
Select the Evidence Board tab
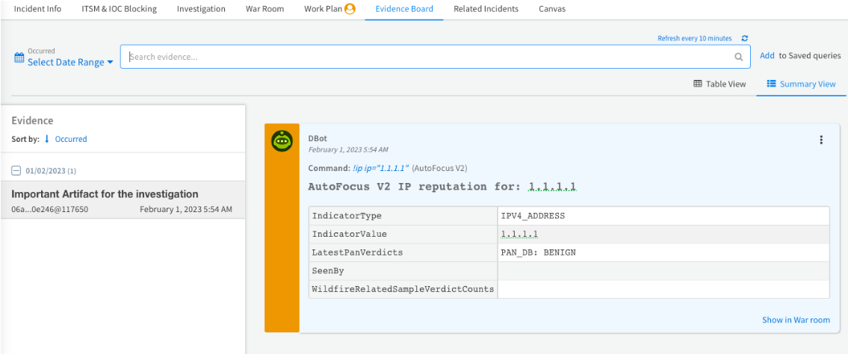[404, 9]
